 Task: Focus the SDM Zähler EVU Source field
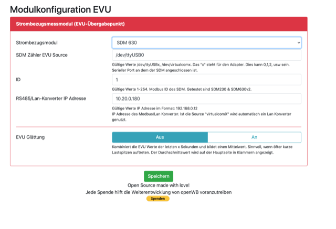coord(206,55)
